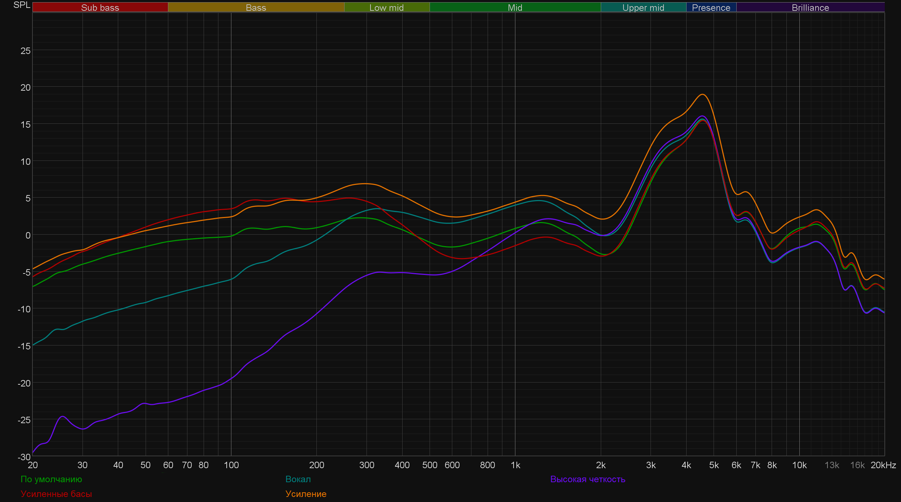Toggle the 'Усиленные басы' legend entry
This screenshot has height=502, width=901.
[56, 494]
